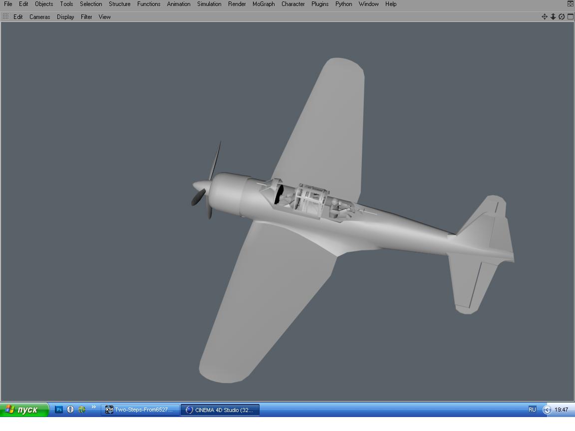Switch to Two-Steps-From taskbar window

(x=140, y=410)
